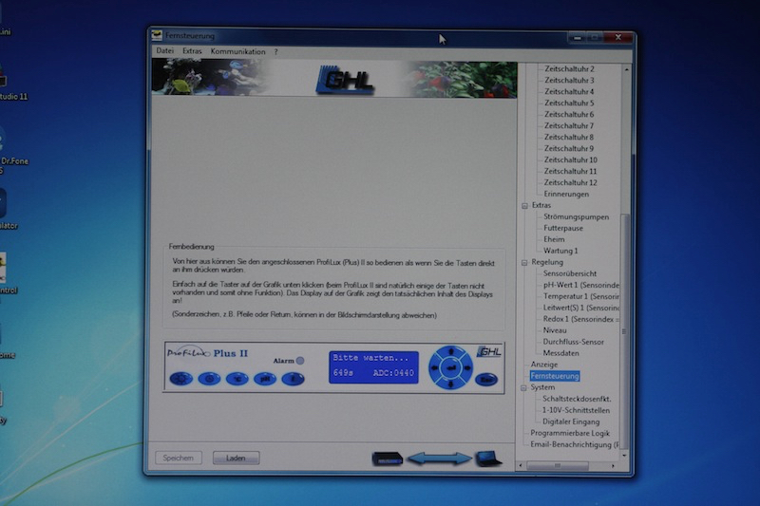The height and width of the screenshot is (506, 760).
Task: Click tree panel horizontal scrollbar right arrow
Action: pyautogui.click(x=614, y=466)
